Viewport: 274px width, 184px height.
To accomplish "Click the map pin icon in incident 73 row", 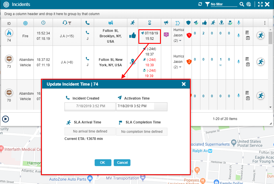I will coord(132,62).
